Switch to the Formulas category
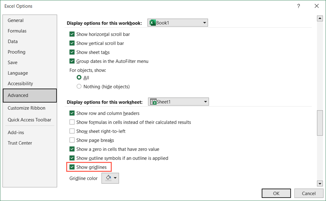The height and width of the screenshot is (201, 326). tap(17, 31)
